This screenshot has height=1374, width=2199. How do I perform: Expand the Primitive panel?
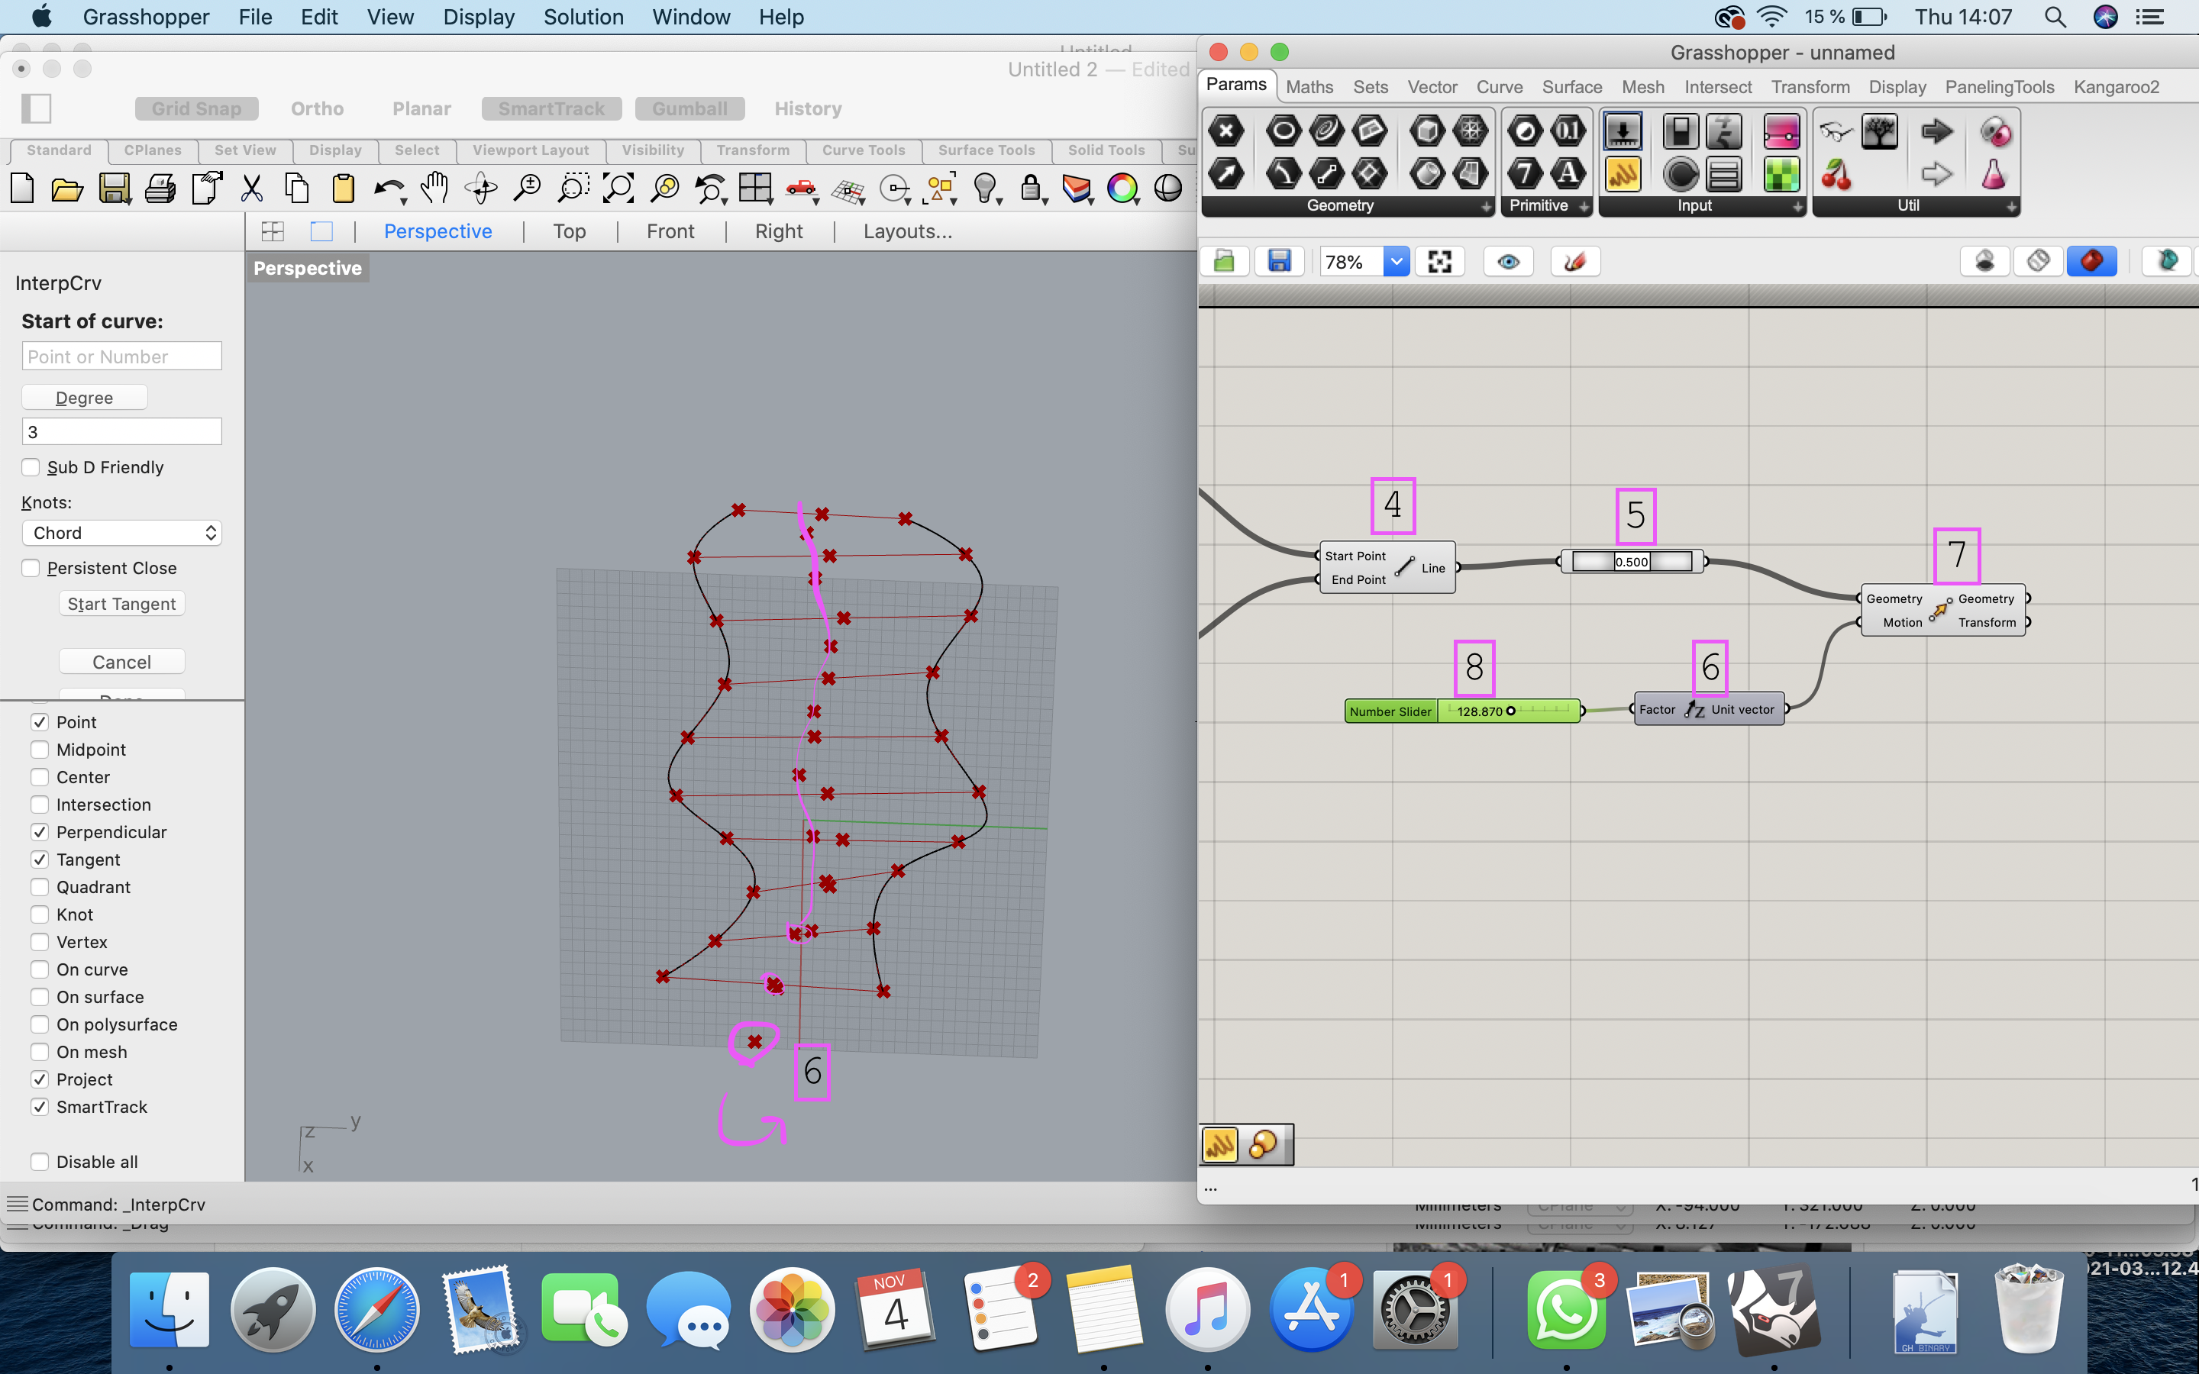point(1585,207)
